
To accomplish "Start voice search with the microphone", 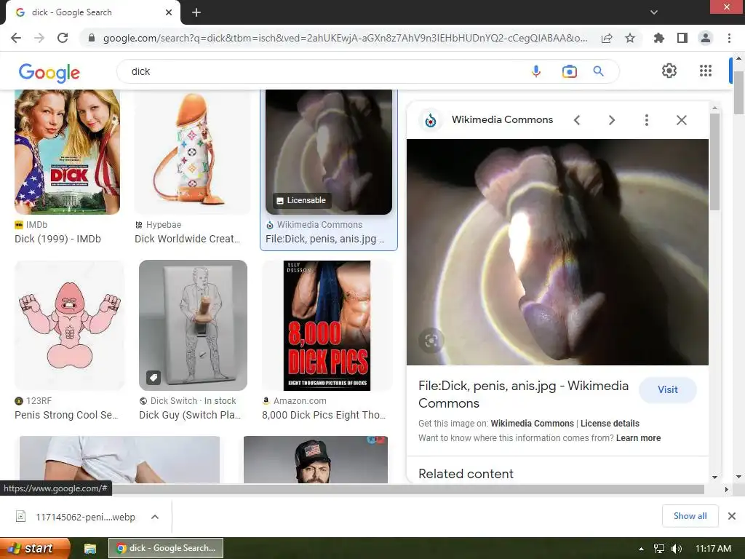I will [x=536, y=71].
